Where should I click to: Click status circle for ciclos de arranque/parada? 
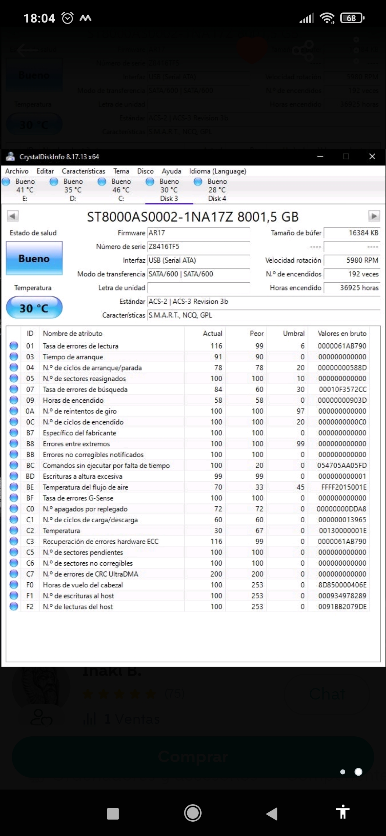[14, 368]
